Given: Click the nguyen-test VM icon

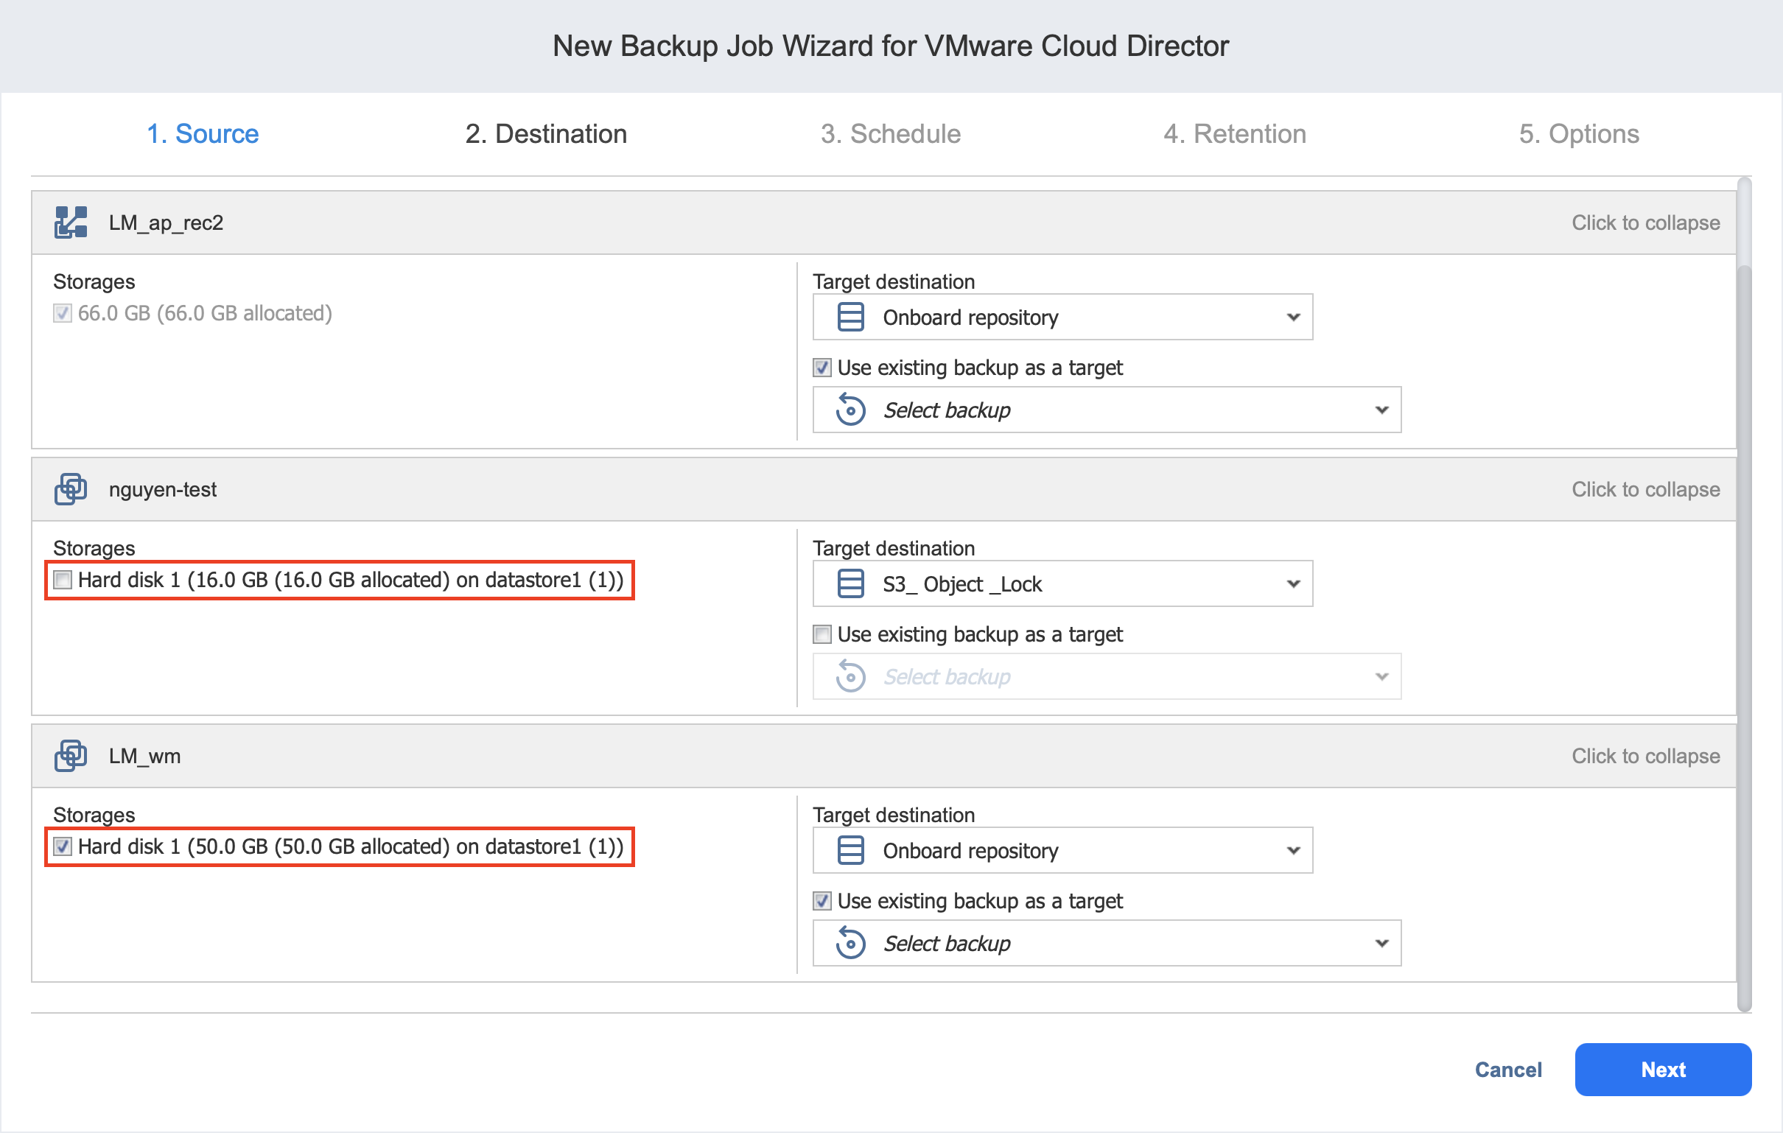Looking at the screenshot, I should click(x=70, y=488).
